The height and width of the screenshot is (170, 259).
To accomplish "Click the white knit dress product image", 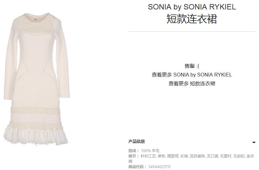I will pos(37,79).
